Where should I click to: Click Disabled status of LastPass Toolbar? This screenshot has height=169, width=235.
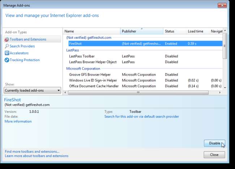[171, 56]
